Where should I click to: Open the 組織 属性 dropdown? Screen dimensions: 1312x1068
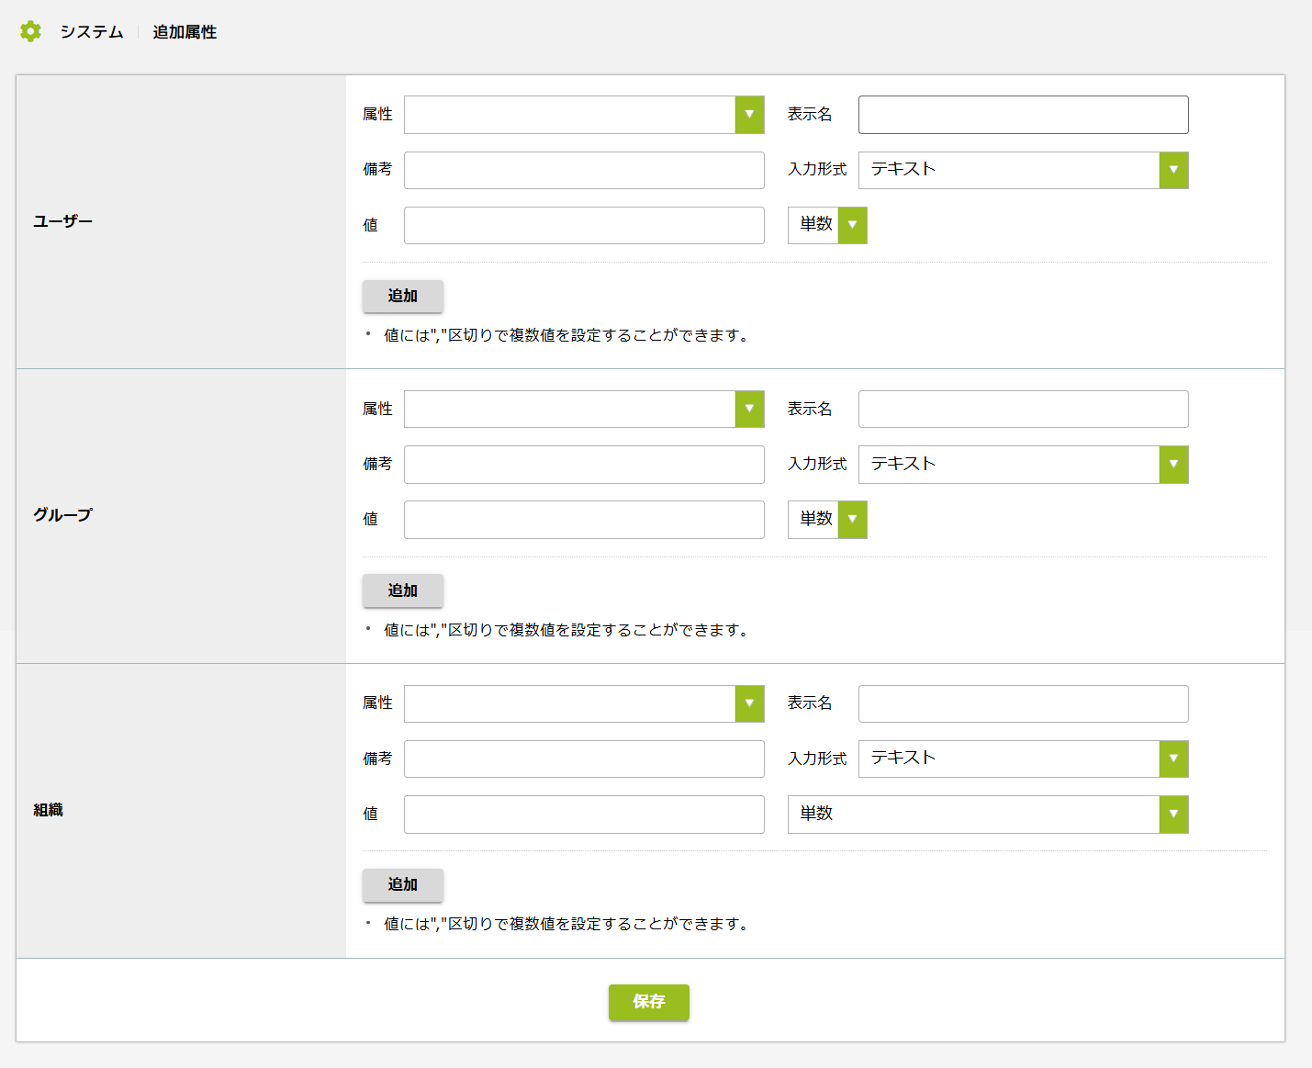click(x=584, y=703)
